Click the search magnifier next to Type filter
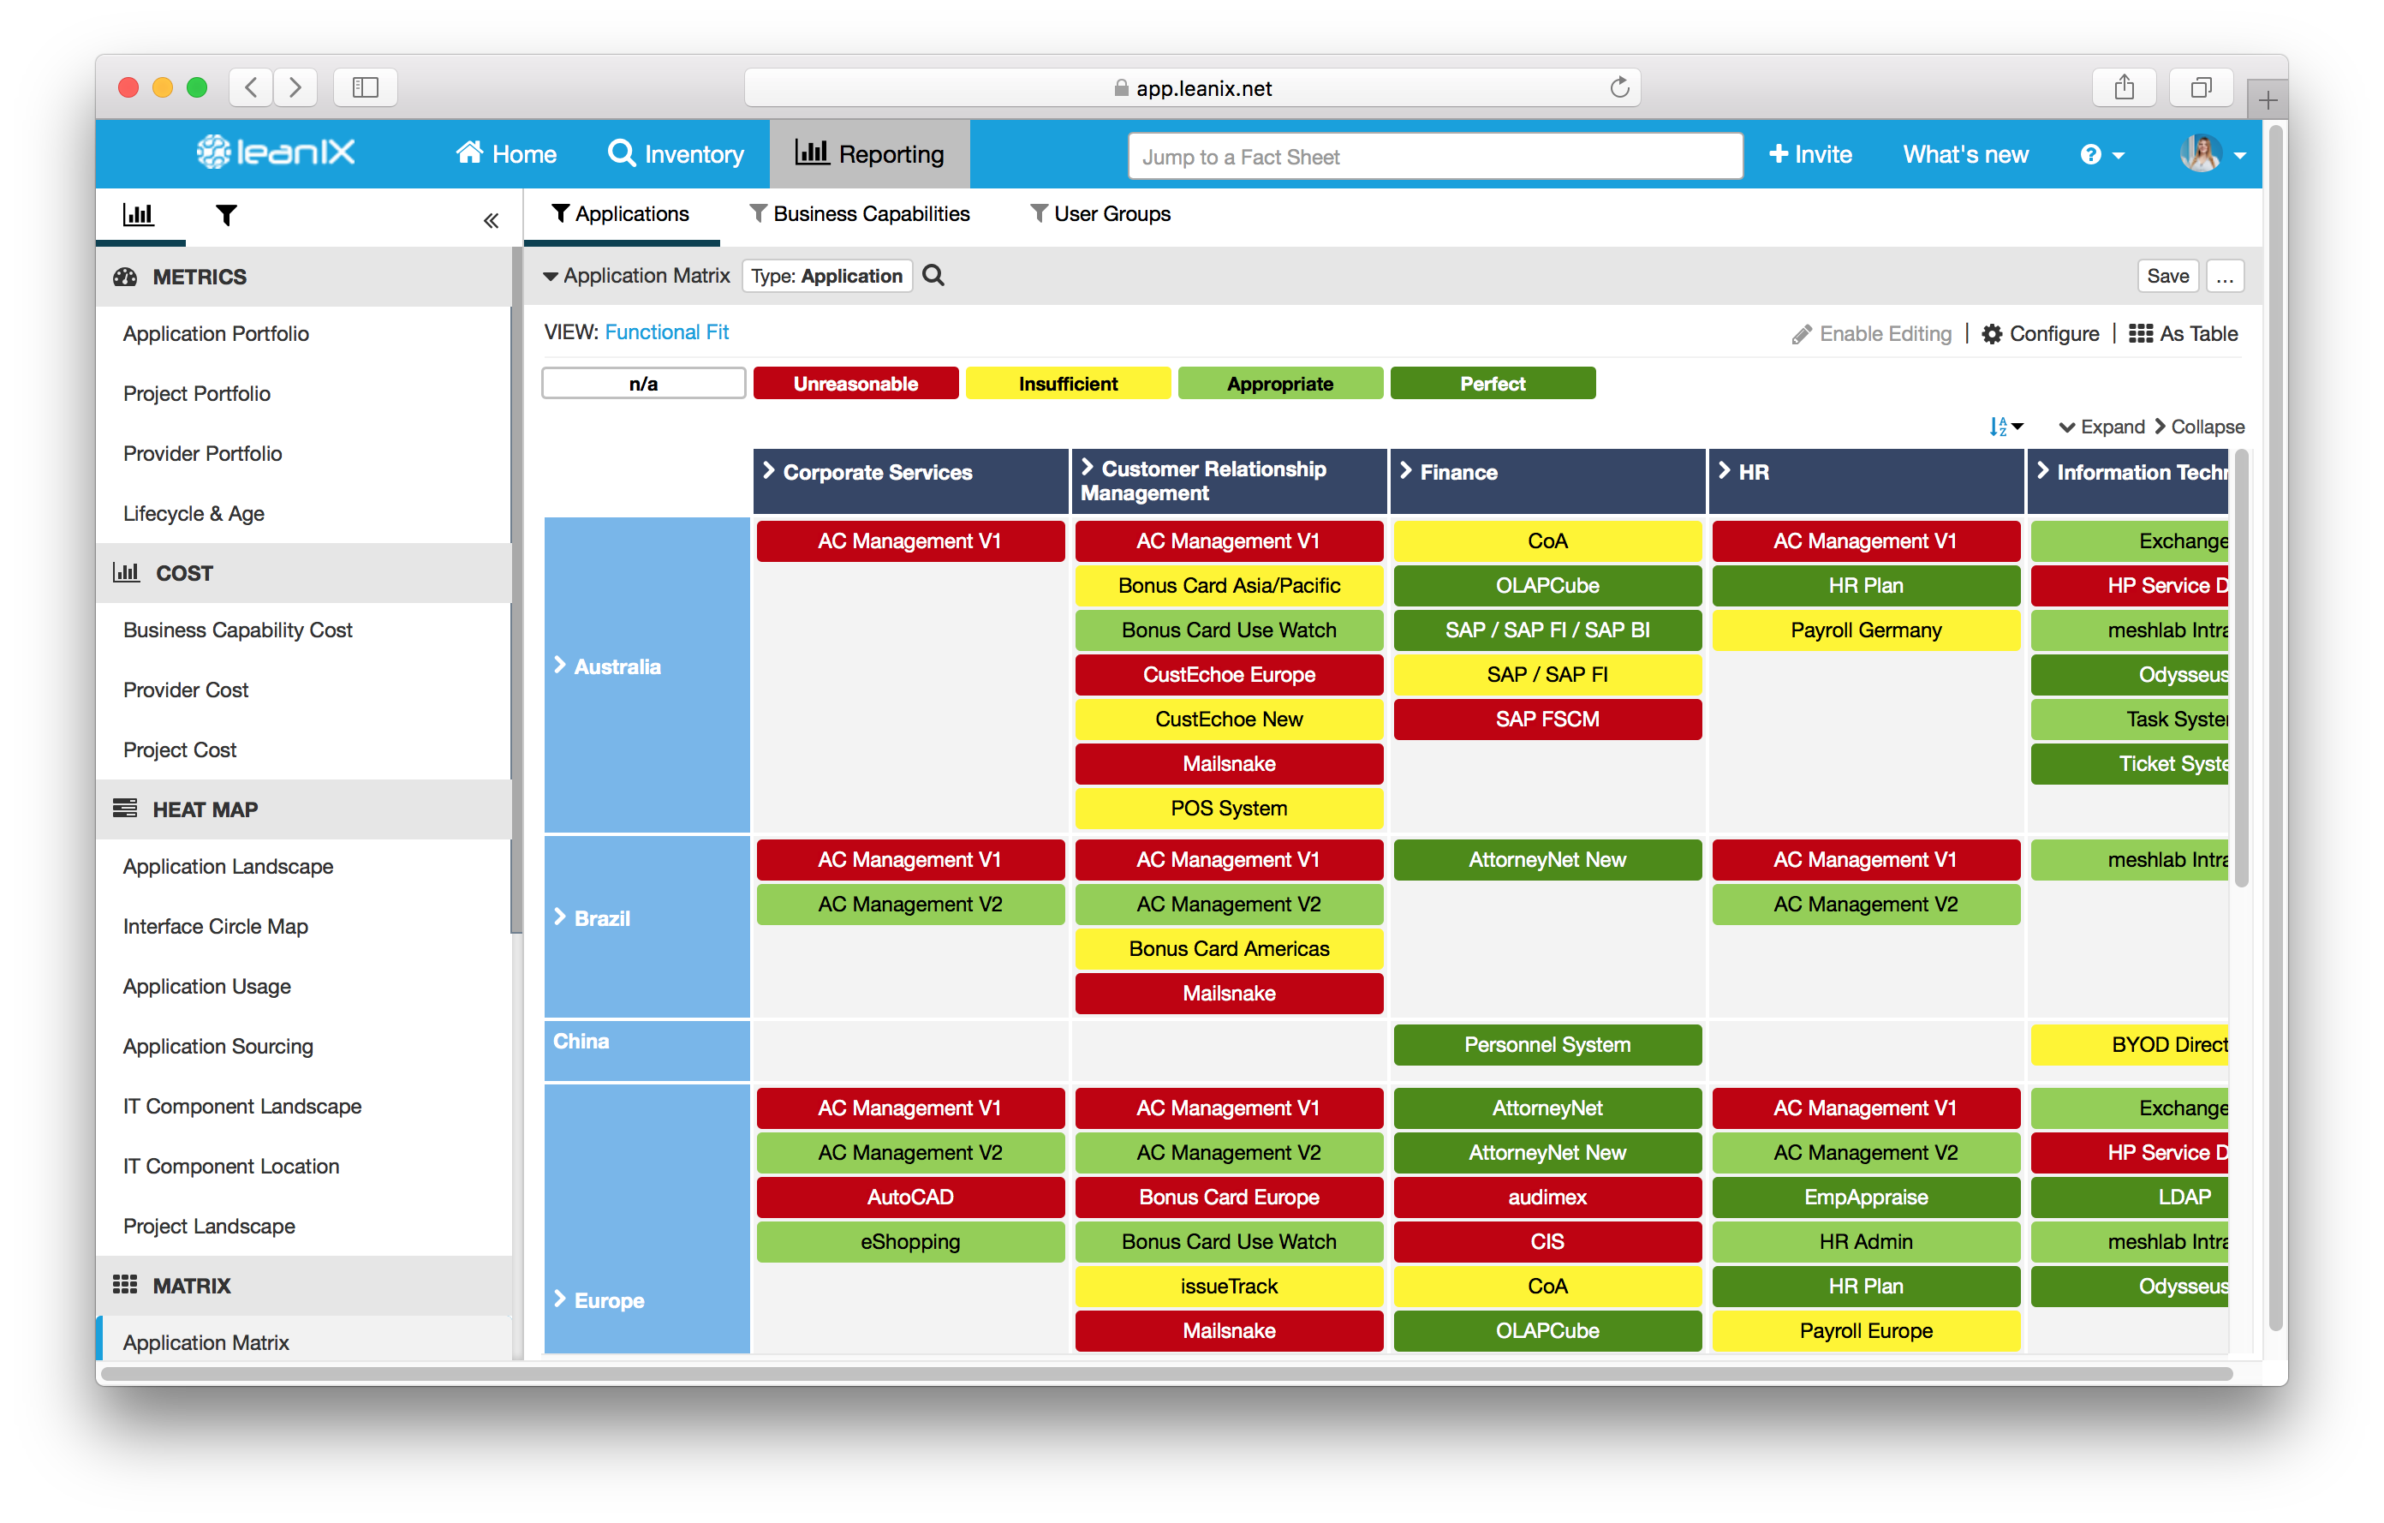Screen dimensions: 2384x1523 coord(933,275)
